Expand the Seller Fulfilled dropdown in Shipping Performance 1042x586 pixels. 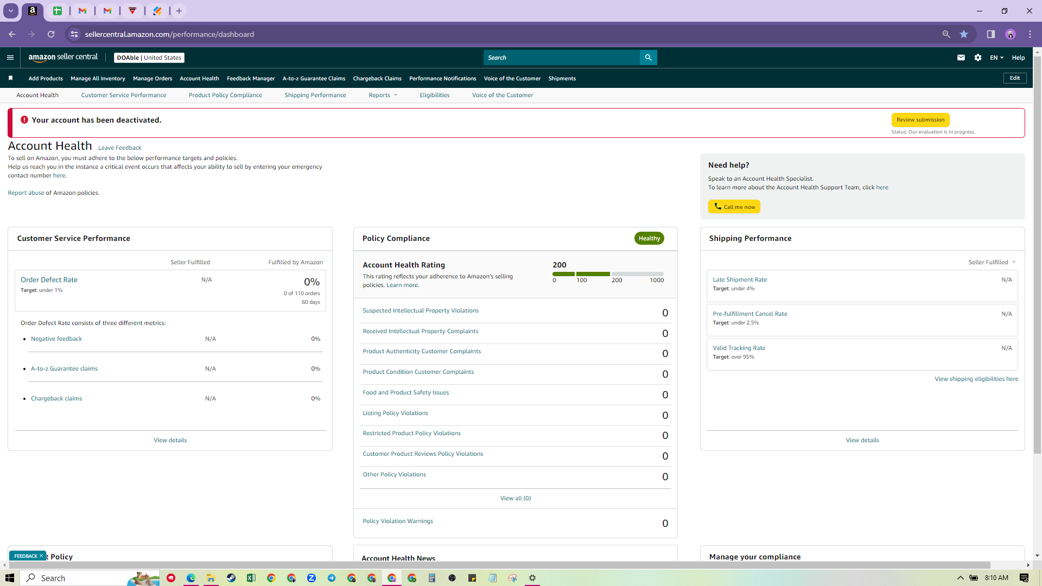pyautogui.click(x=992, y=262)
